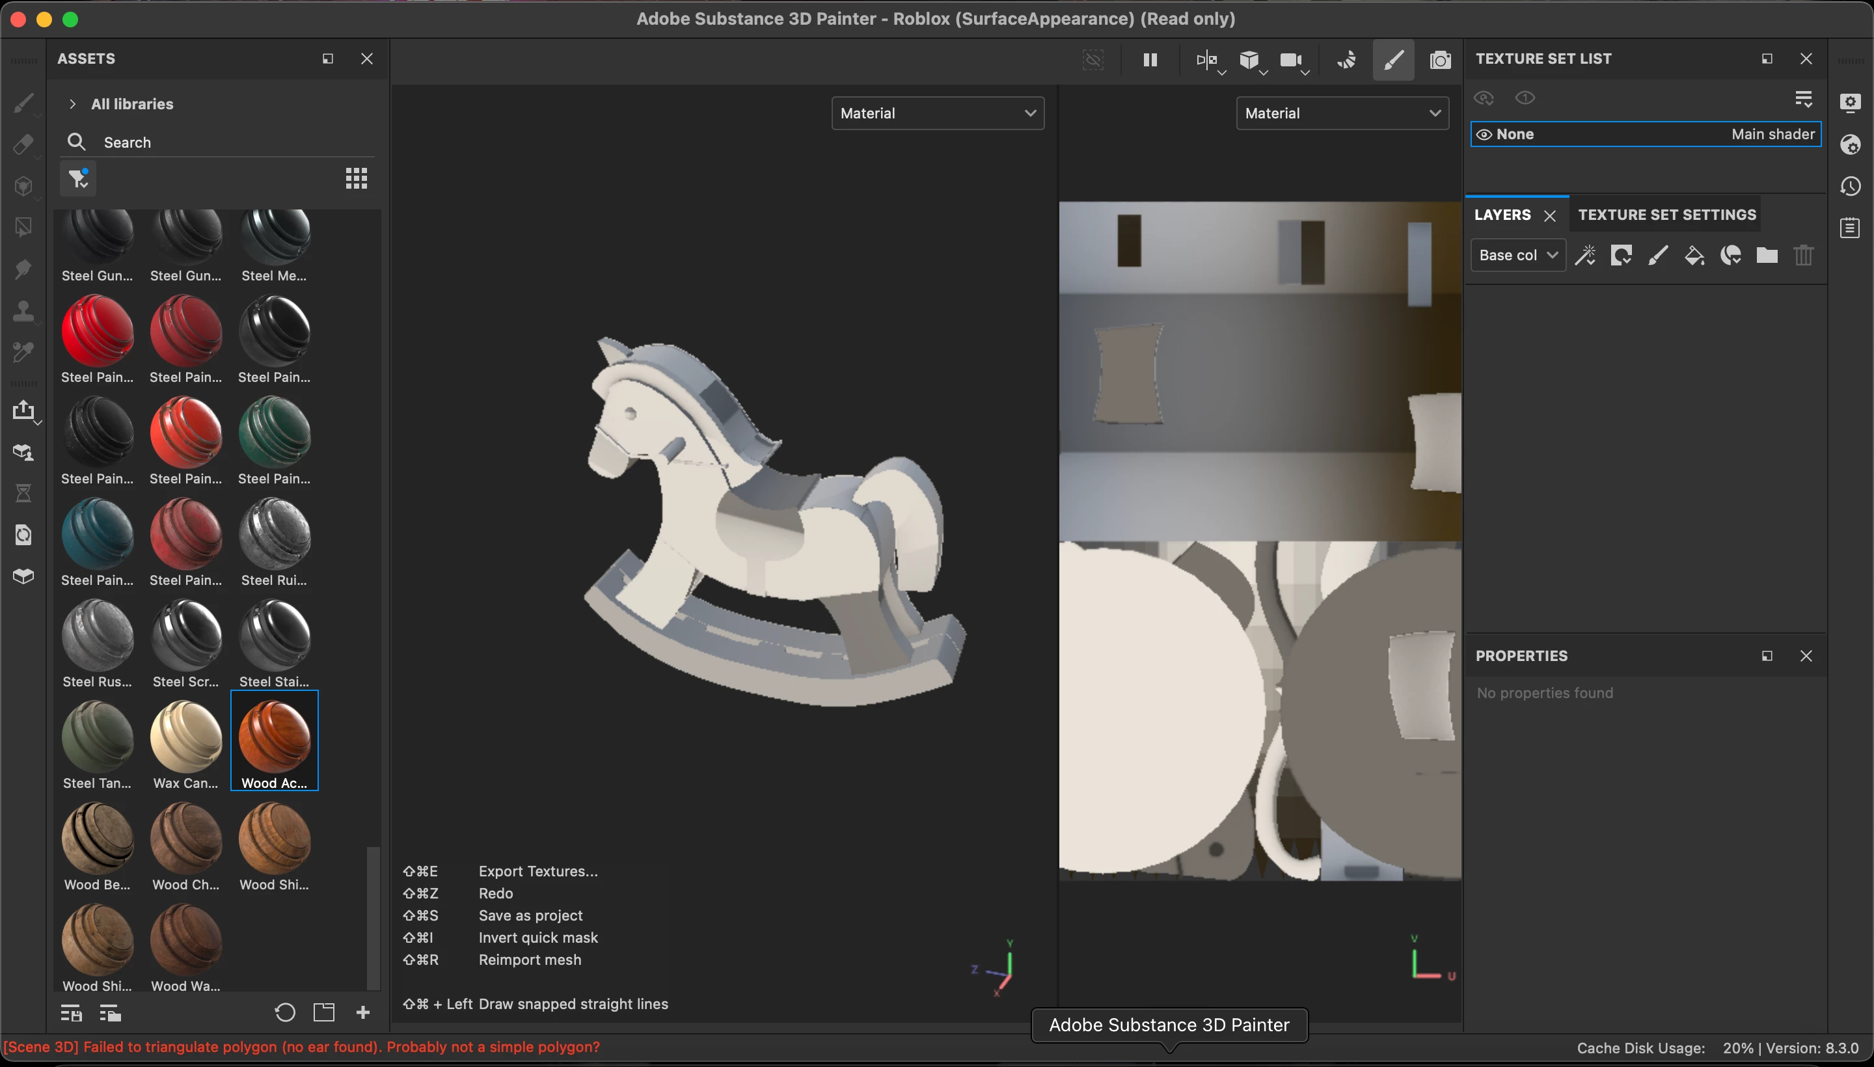Click the symmetry icon in top toolbar
The image size is (1874, 1067).
[x=1206, y=60]
